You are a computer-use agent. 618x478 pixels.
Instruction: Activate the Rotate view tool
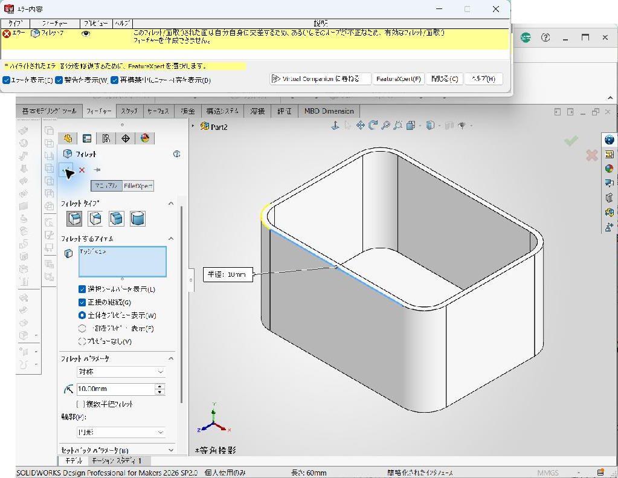tap(373, 126)
